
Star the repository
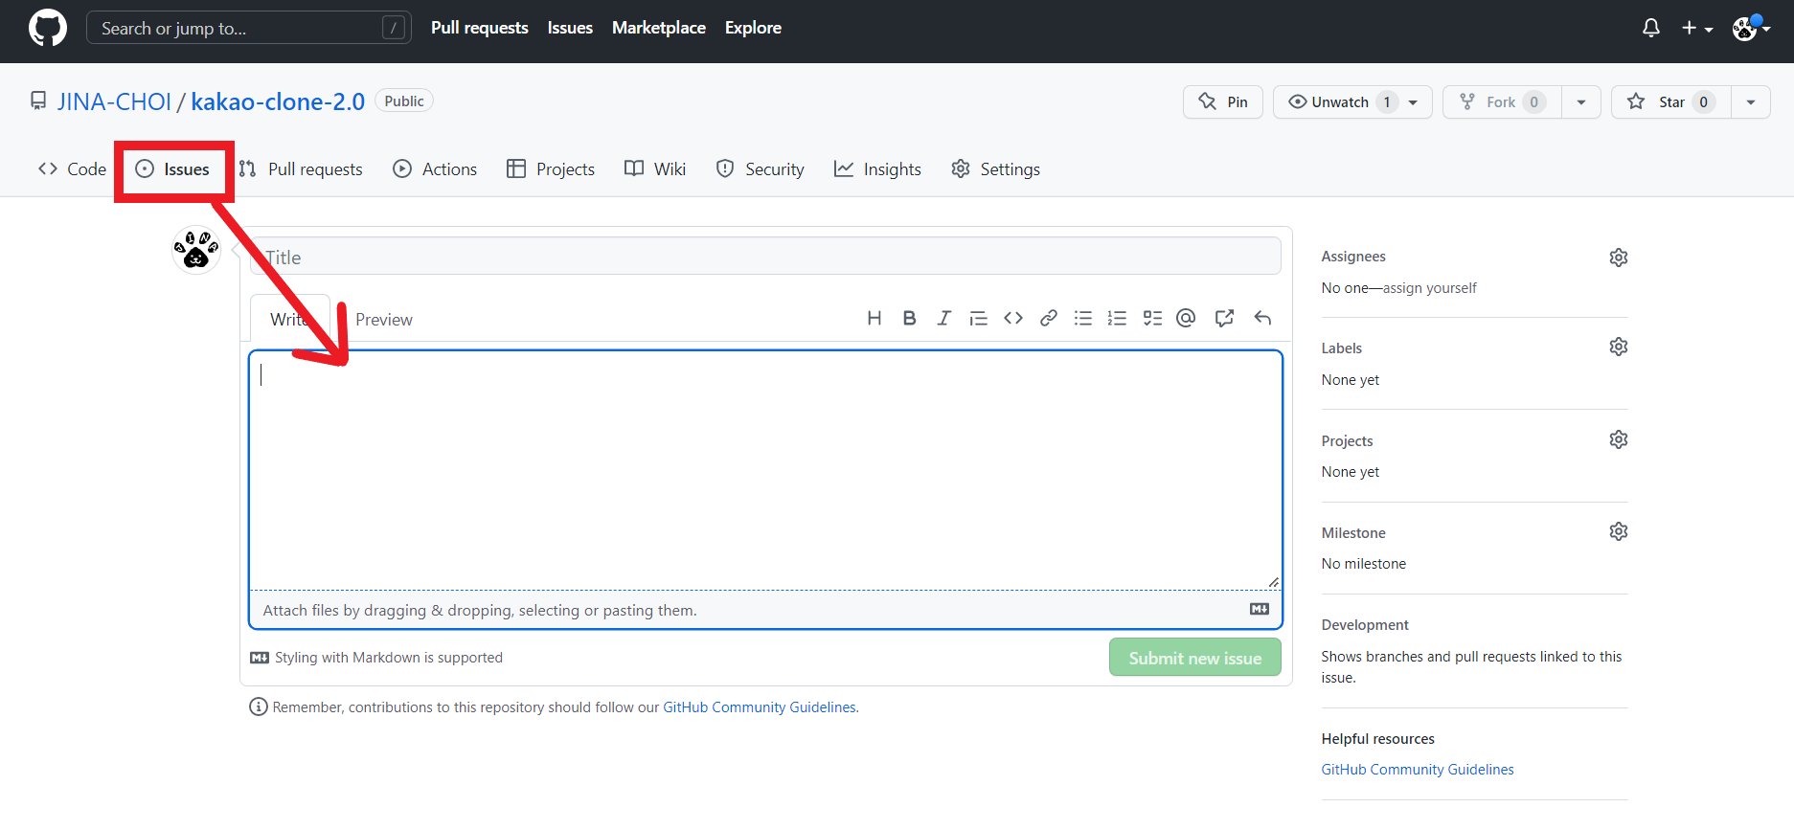1671,102
